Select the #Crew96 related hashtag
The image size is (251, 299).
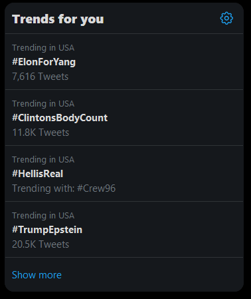96,188
